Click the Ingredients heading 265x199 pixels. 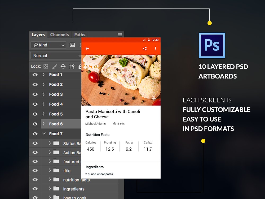(95, 167)
